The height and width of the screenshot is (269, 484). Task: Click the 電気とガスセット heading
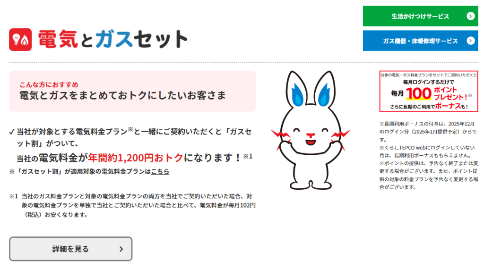(112, 40)
